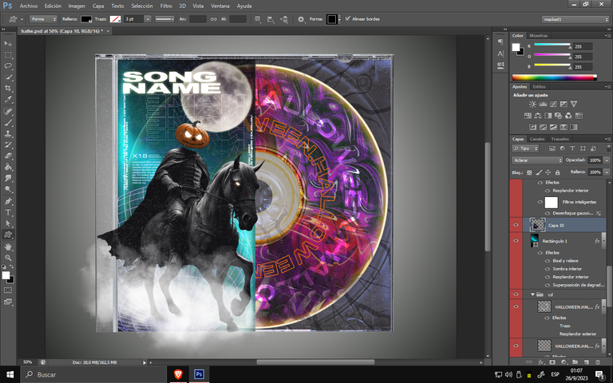The height and width of the screenshot is (383, 613).
Task: Switch to the Muestras tab
Action: click(x=538, y=36)
